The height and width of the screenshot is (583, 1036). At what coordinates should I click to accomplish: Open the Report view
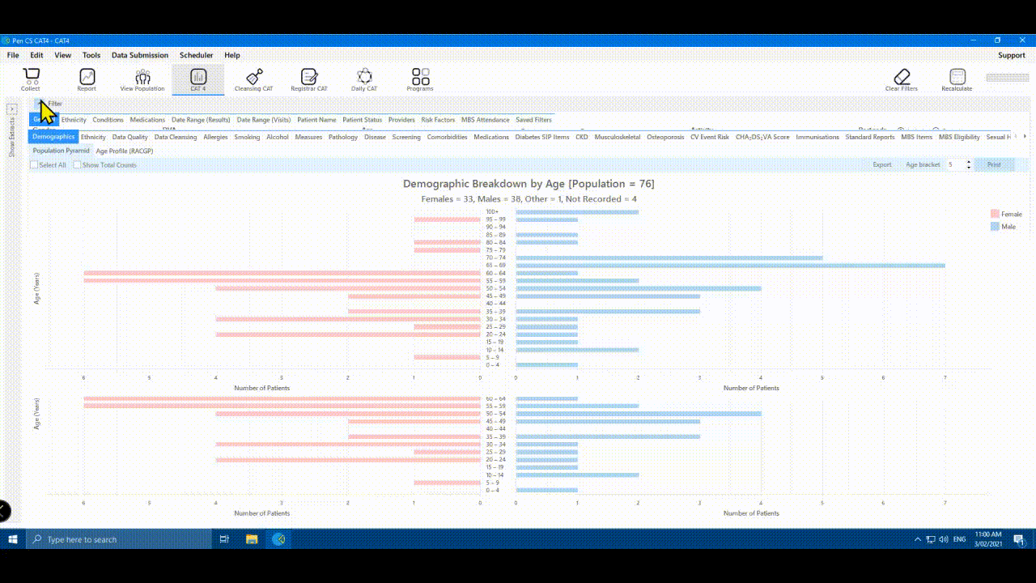87,79
